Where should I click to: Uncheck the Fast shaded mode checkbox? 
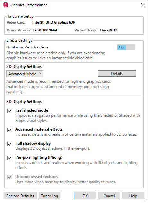pos(10,111)
